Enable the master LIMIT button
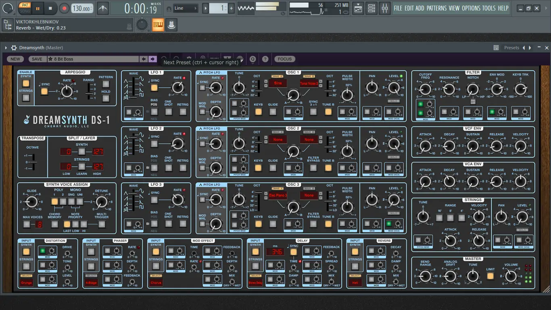 [490, 276]
